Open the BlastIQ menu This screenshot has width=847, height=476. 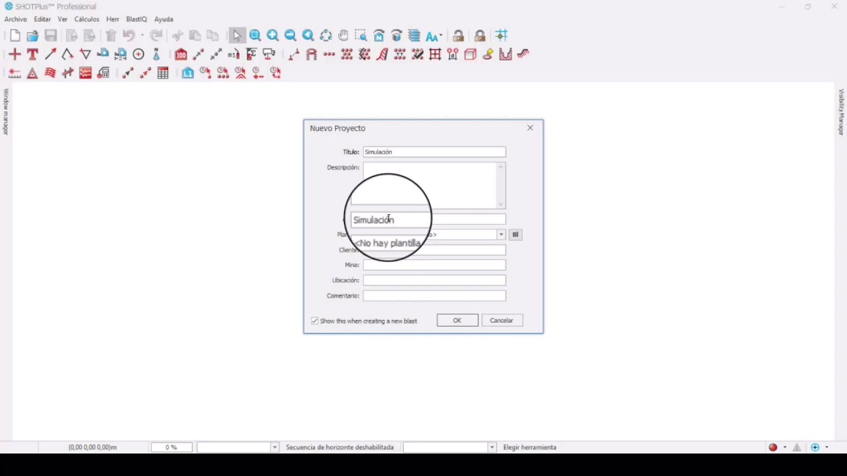coord(136,19)
